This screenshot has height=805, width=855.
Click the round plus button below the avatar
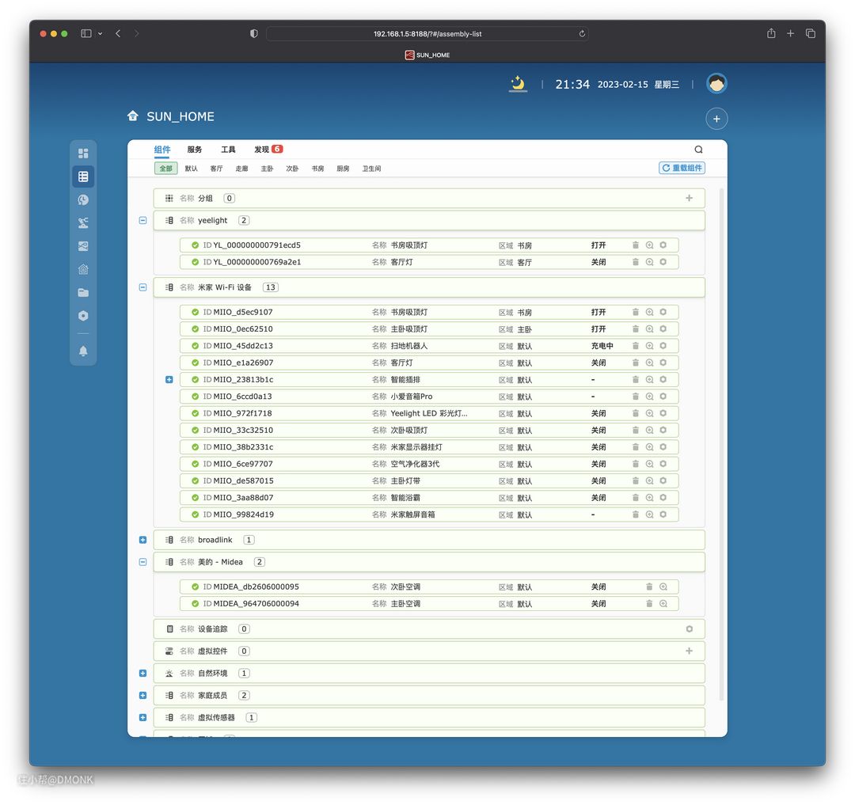[716, 119]
